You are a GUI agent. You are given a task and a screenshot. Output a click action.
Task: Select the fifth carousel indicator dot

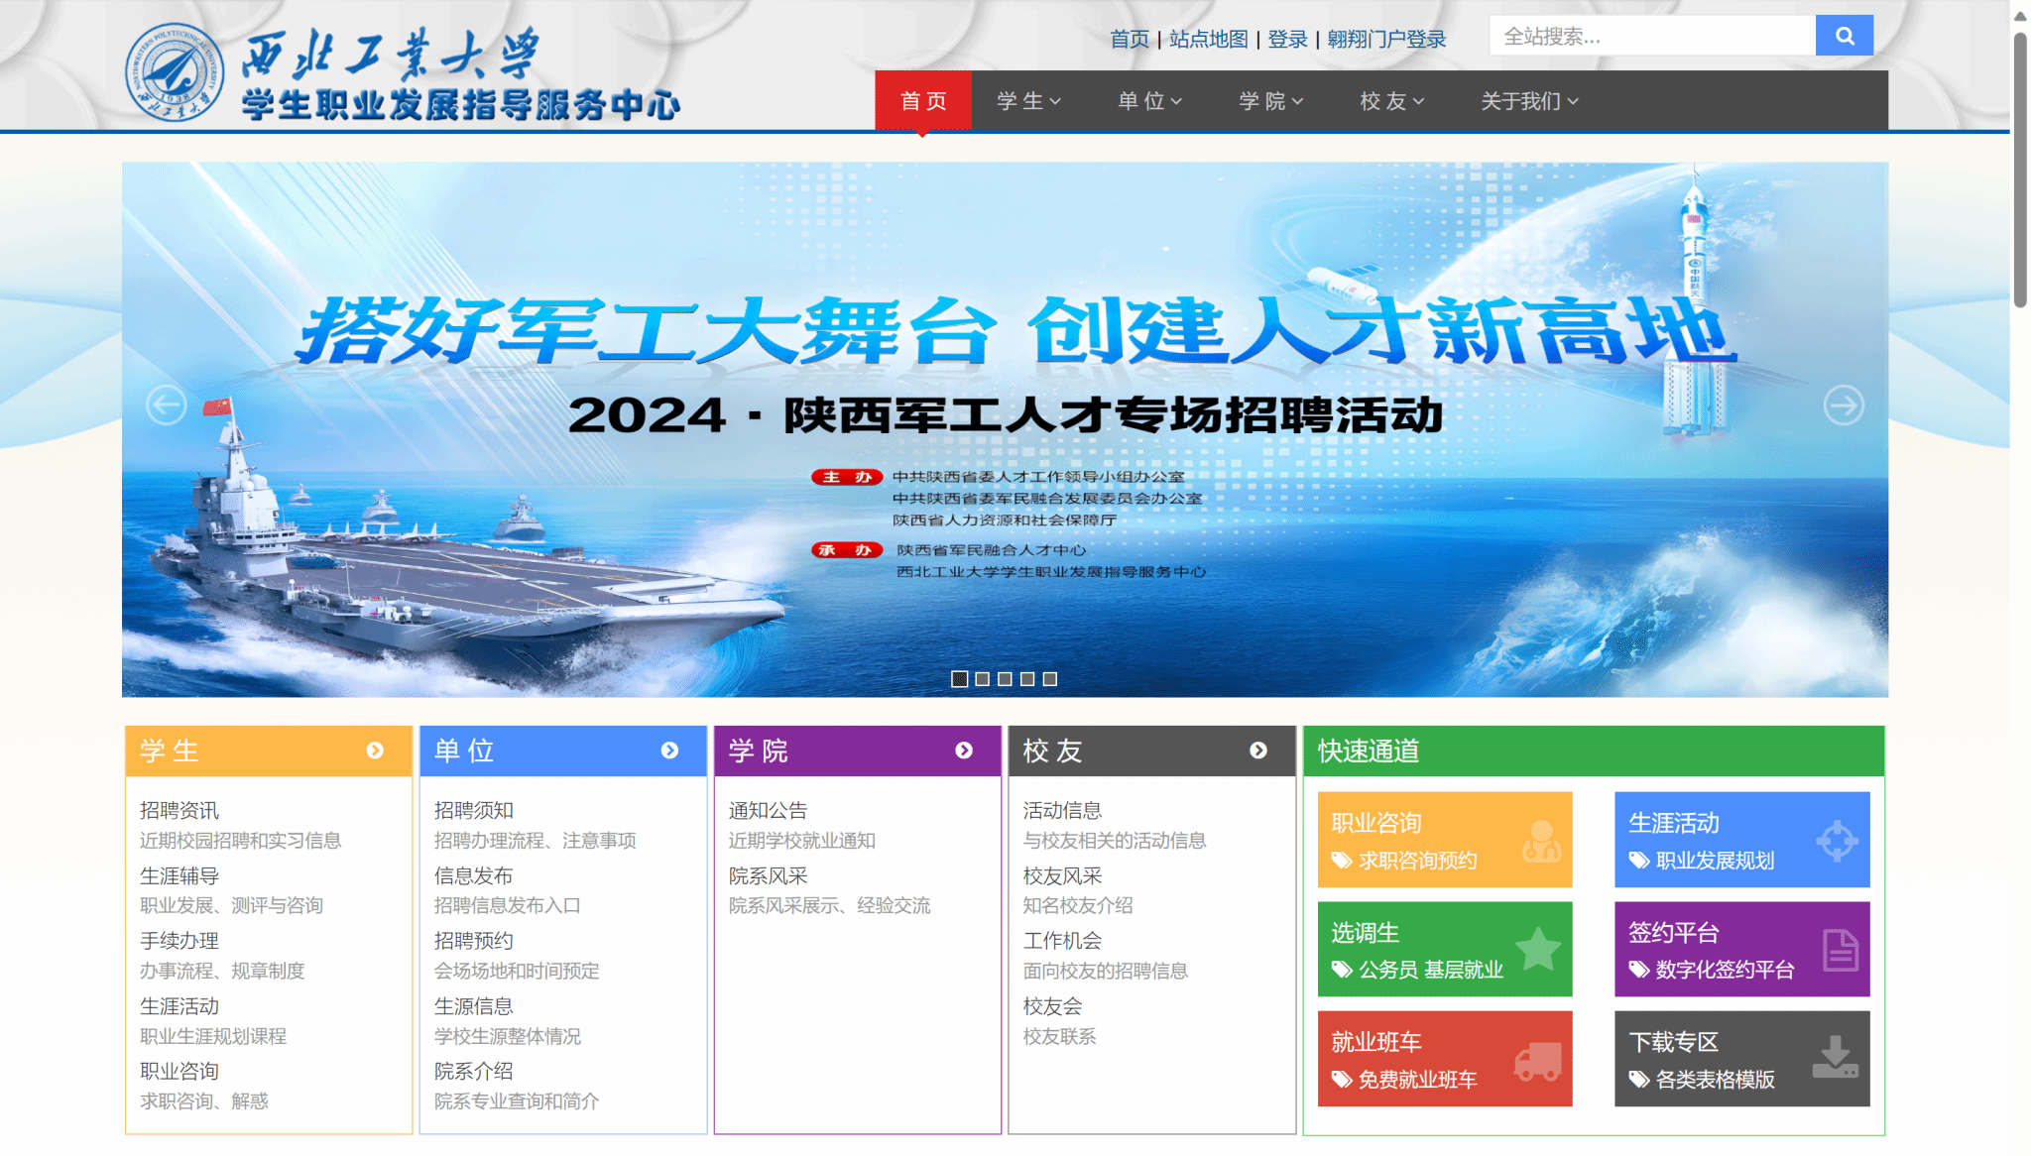pos(1050,679)
